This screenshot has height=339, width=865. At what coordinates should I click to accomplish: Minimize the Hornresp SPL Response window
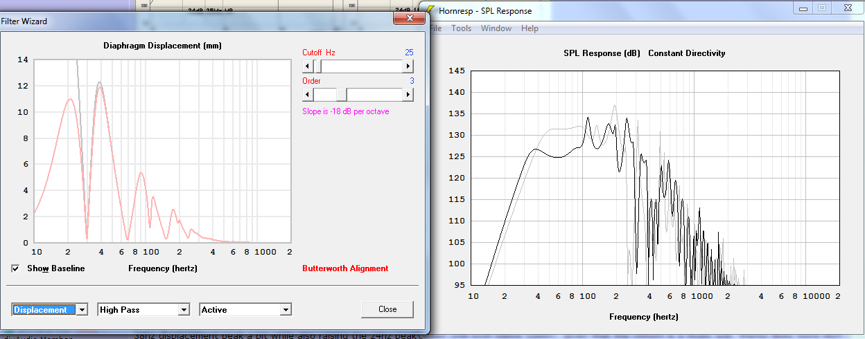803,8
